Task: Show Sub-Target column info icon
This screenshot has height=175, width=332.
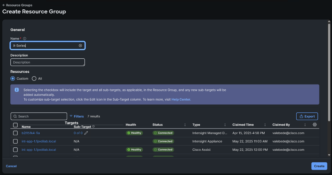Action: pos(93,126)
